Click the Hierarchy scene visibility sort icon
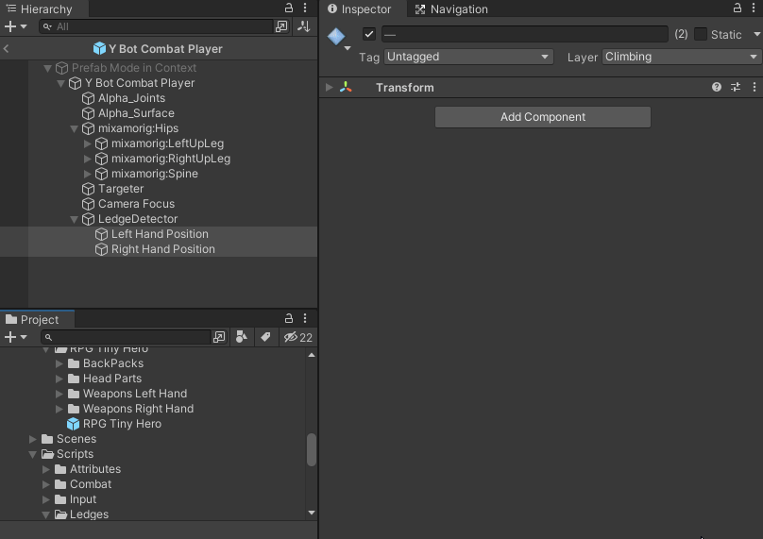This screenshot has height=539, width=763. coord(304,26)
